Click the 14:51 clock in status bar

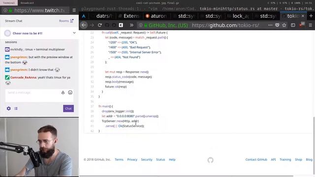(x=308, y=3)
